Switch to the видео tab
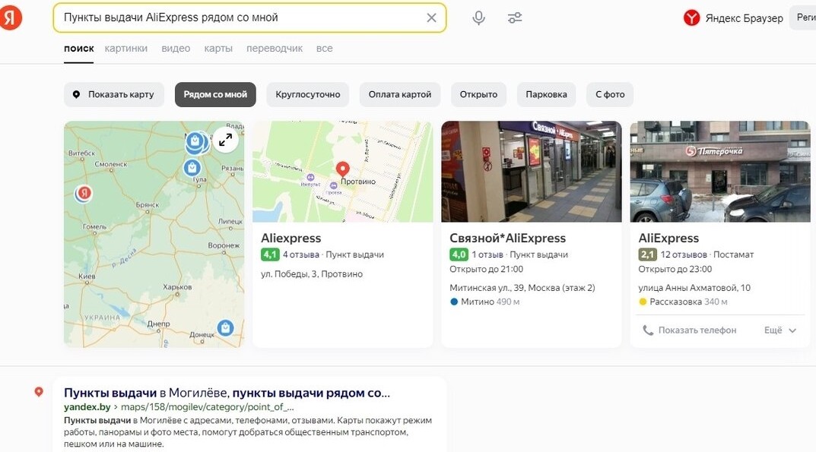Screen dimensions: 816x452 [x=176, y=49]
